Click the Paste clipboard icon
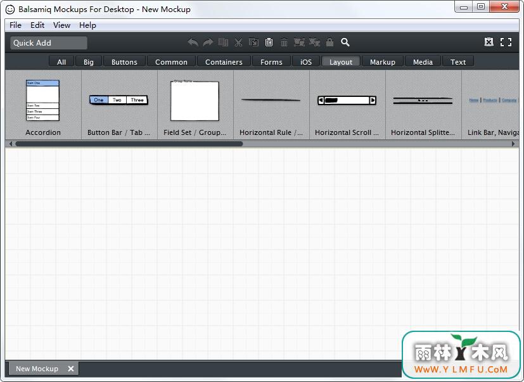 (269, 42)
